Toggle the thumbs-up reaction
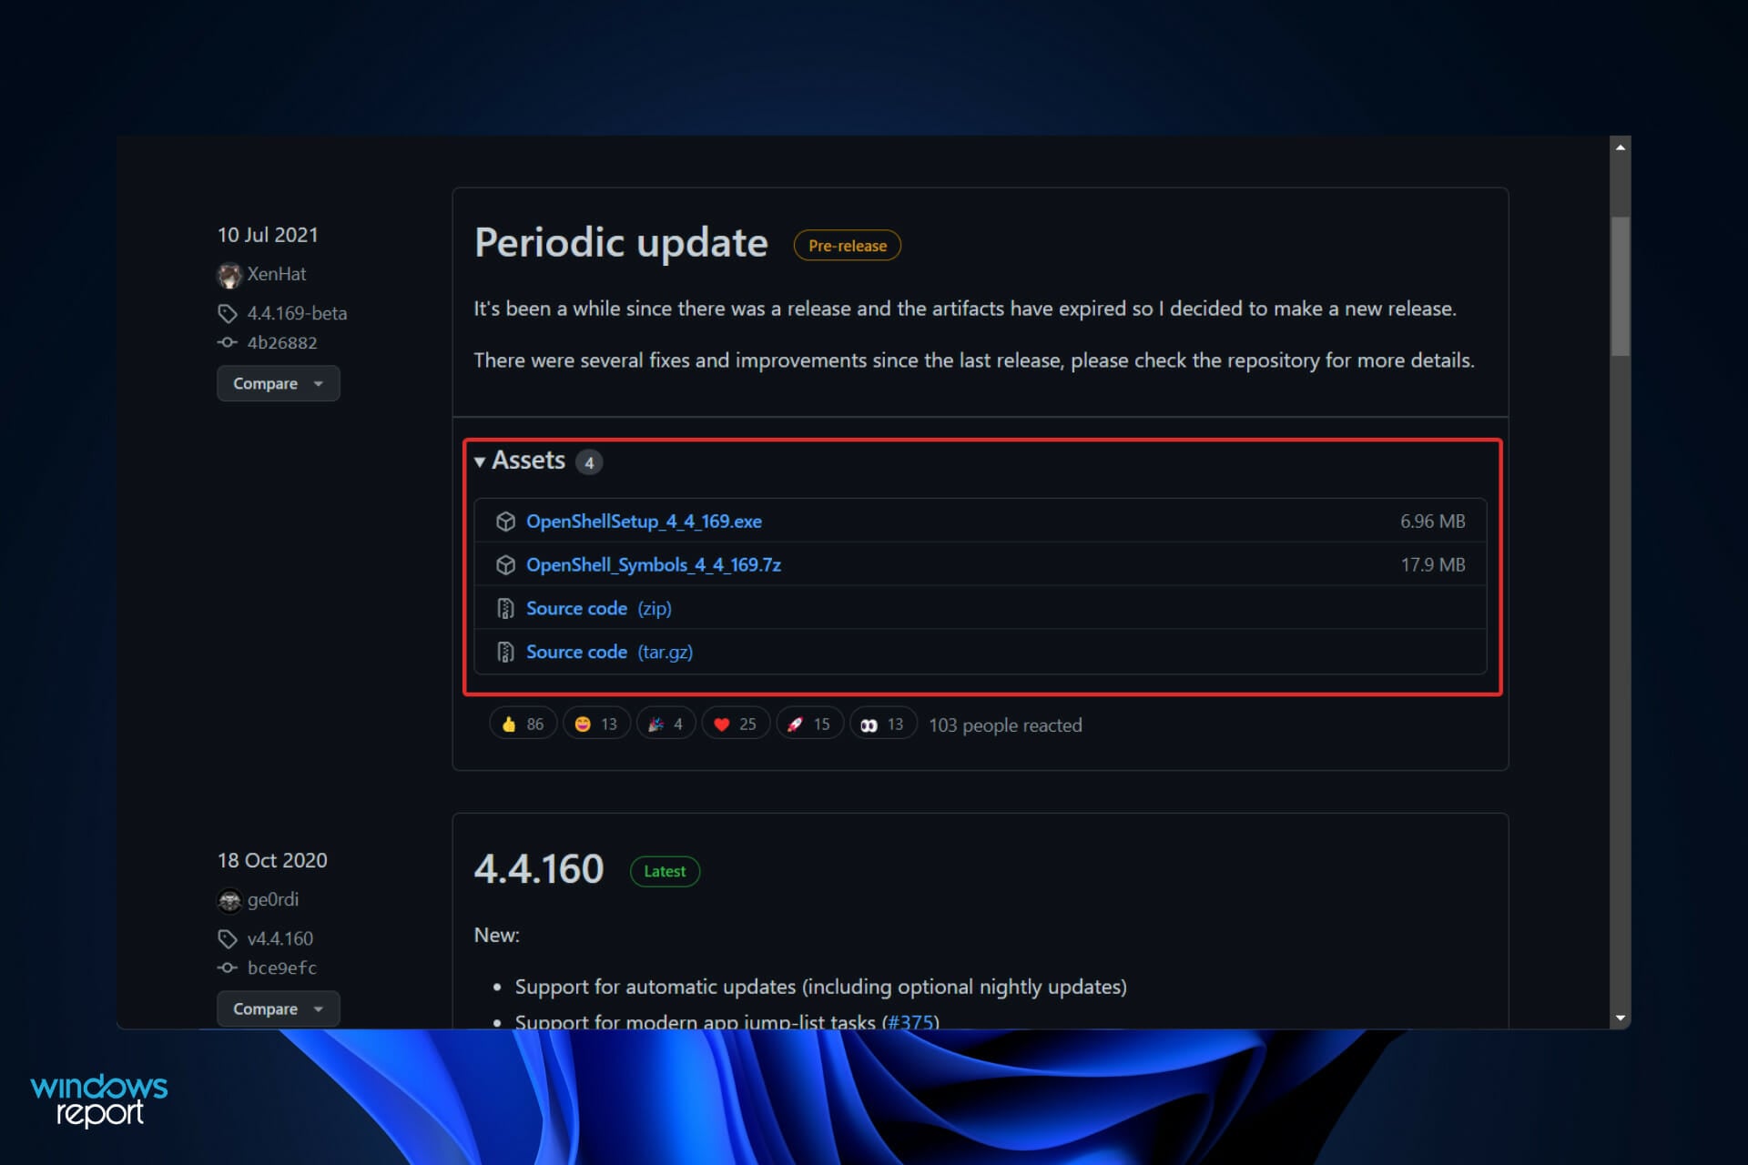Viewport: 1748px width, 1165px height. point(522,723)
